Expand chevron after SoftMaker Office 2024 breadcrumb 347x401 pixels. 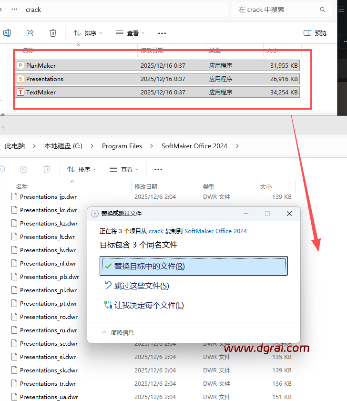237,146
